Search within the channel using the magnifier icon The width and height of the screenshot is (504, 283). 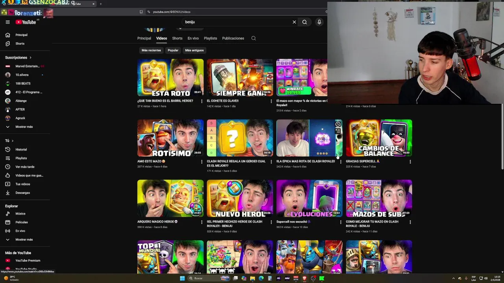click(x=254, y=38)
